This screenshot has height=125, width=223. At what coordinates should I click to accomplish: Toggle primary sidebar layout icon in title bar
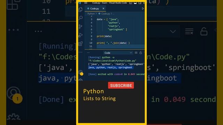(x=131, y=3)
